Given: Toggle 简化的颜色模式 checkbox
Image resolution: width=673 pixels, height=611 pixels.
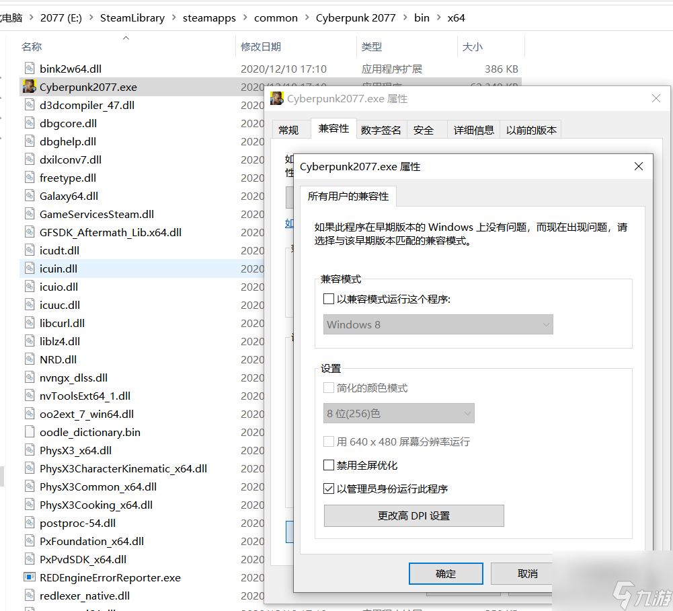Looking at the screenshot, I should click(329, 388).
